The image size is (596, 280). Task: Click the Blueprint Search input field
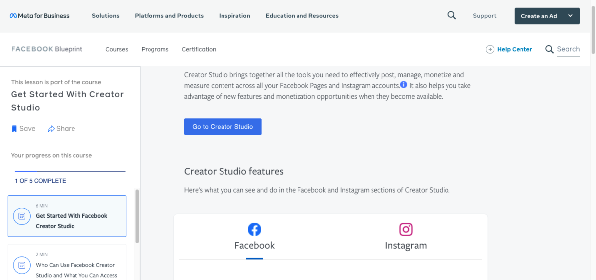pyautogui.click(x=568, y=49)
